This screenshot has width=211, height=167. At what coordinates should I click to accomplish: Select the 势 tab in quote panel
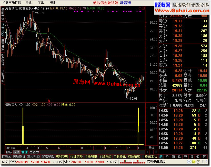(185, 157)
